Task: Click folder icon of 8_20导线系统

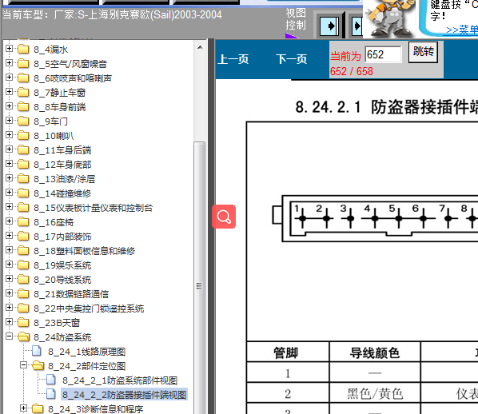Action: (x=23, y=280)
